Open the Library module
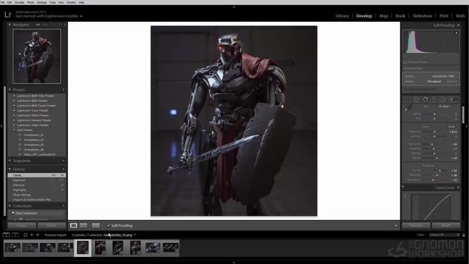 (342, 16)
